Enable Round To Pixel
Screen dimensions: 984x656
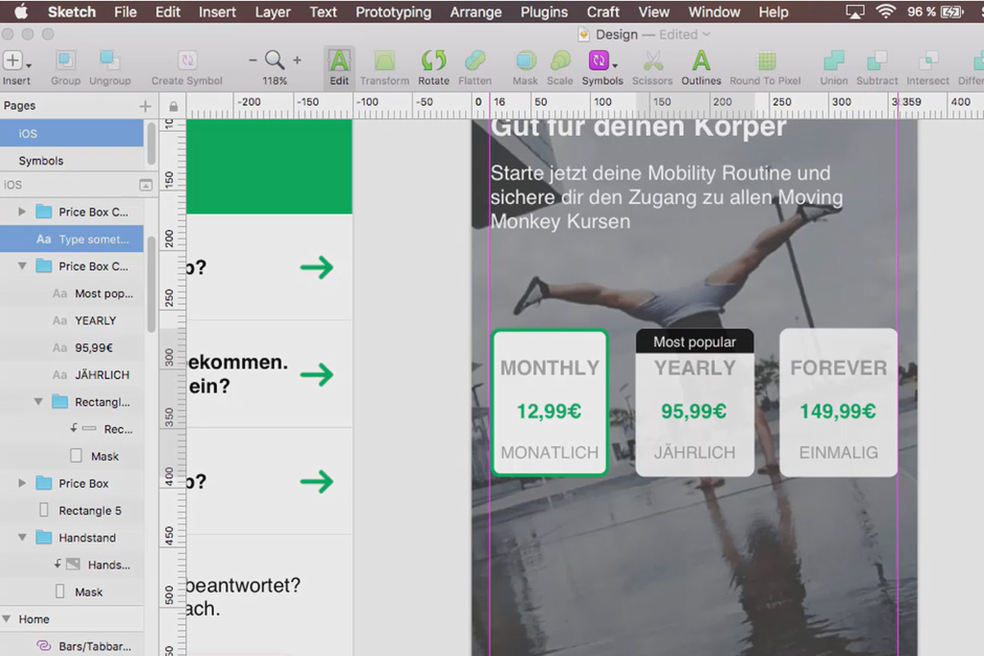point(766,62)
